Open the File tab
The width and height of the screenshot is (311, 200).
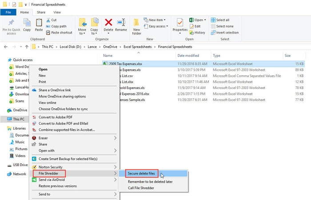pyautogui.click(x=8, y=12)
